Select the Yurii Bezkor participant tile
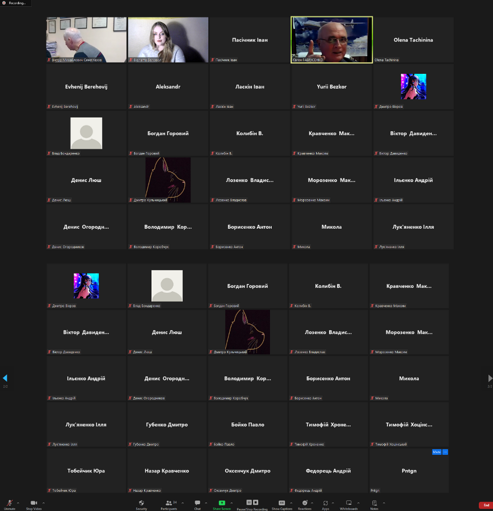493x511 pixels. pyautogui.click(x=331, y=86)
